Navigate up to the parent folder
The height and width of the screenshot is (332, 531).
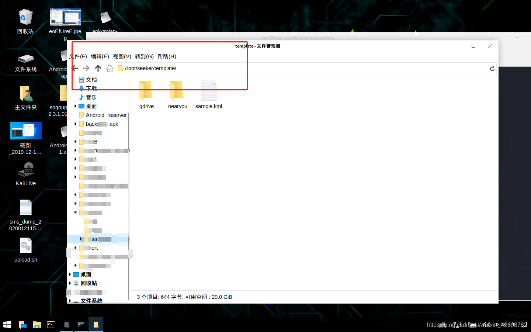click(98, 68)
